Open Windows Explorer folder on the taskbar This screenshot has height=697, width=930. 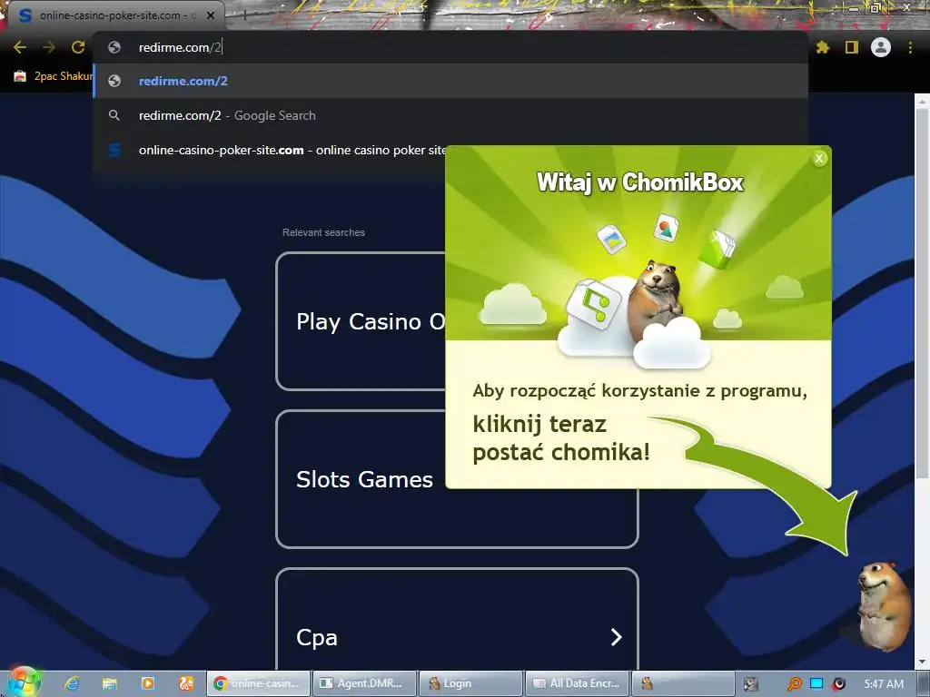[110, 683]
